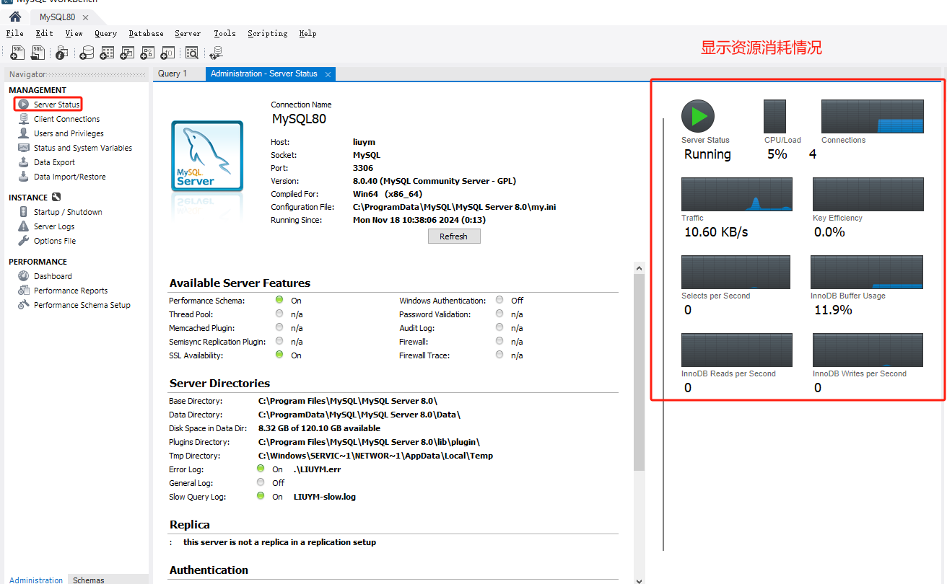Open the Query menu
Image resolution: width=947 pixels, height=584 pixels.
tap(105, 33)
